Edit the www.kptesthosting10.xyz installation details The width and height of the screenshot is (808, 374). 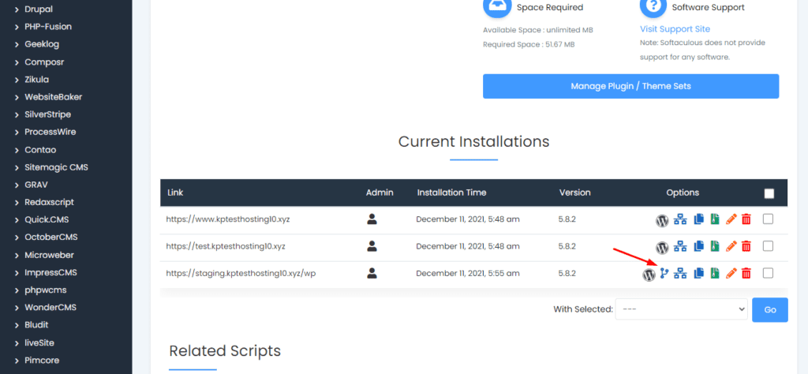pyautogui.click(x=731, y=219)
